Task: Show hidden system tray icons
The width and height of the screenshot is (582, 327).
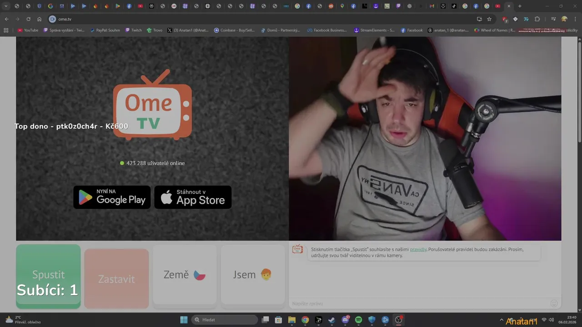Action: pos(502,320)
